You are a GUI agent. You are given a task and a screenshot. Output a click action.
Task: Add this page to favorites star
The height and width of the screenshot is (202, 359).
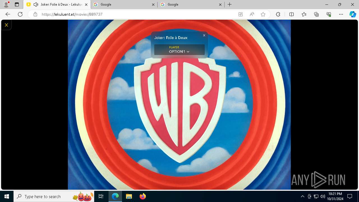click(263, 14)
